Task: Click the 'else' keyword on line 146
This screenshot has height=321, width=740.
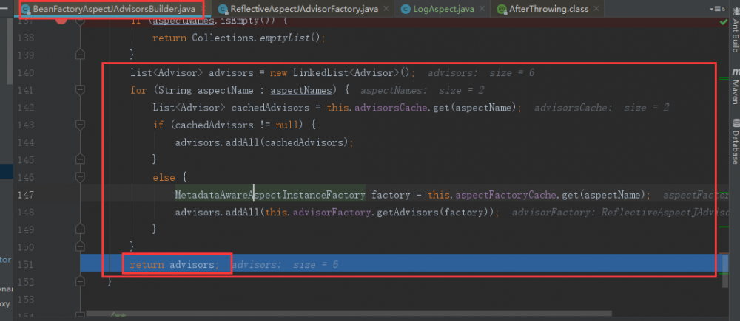Action: coord(164,177)
